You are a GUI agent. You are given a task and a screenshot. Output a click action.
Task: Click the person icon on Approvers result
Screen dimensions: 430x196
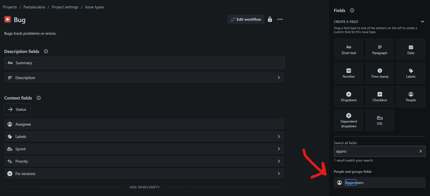[340, 183]
